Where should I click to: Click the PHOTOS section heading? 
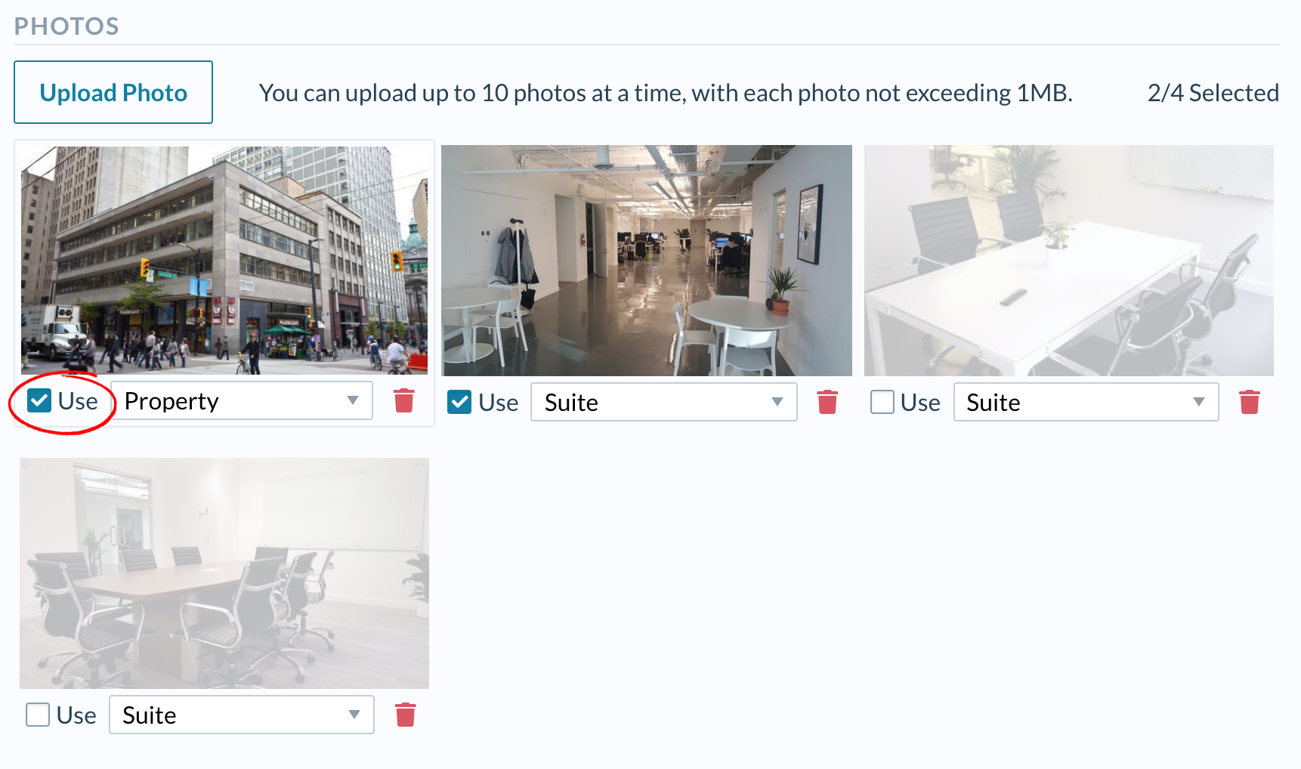tap(66, 26)
